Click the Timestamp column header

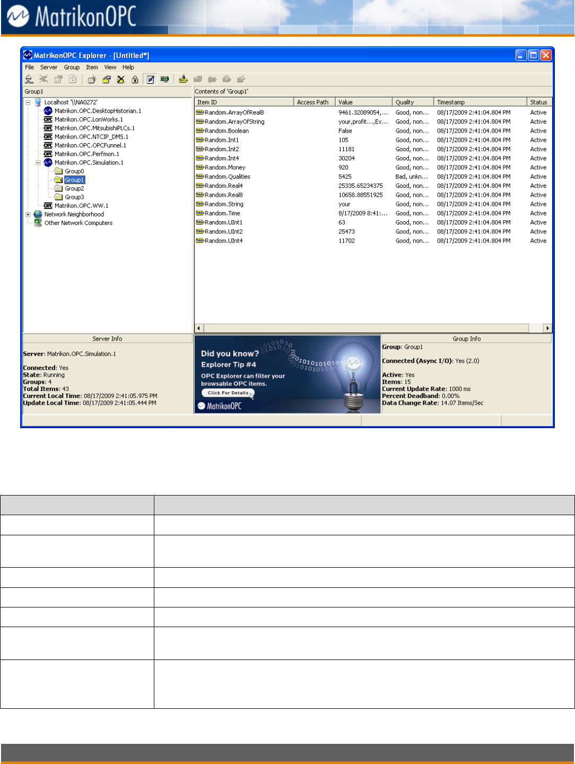(481, 102)
